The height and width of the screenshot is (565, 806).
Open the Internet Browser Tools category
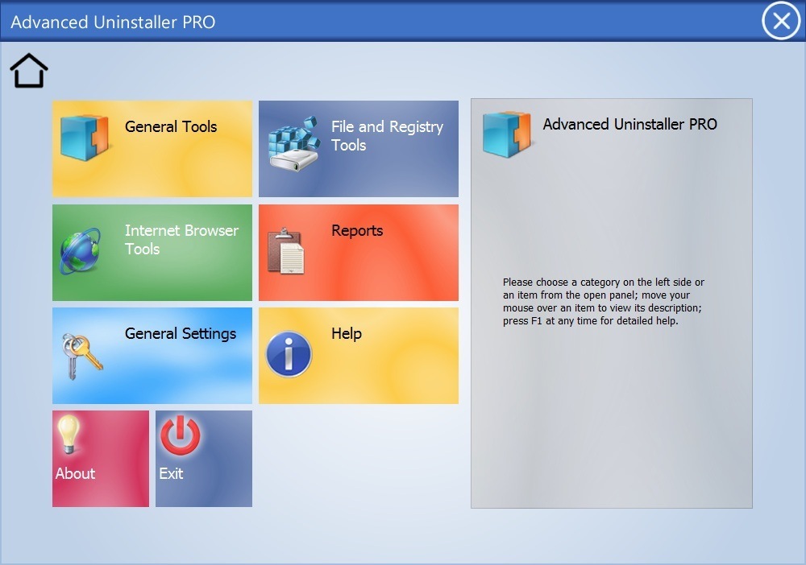tap(152, 252)
